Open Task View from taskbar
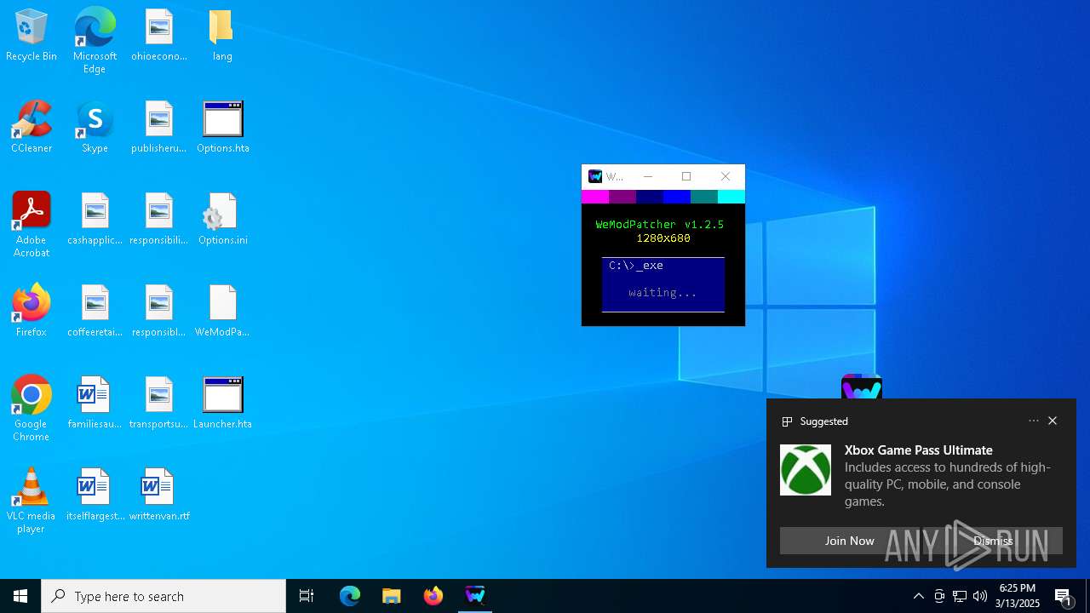Image resolution: width=1090 pixels, height=613 pixels. pyautogui.click(x=307, y=596)
